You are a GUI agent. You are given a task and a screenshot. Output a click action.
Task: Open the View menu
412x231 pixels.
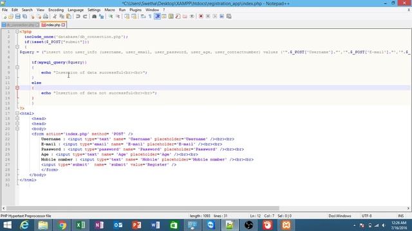(x=40, y=10)
